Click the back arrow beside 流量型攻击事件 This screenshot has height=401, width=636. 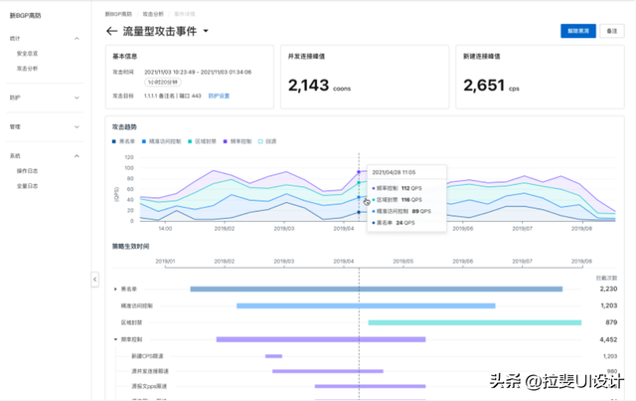[111, 31]
